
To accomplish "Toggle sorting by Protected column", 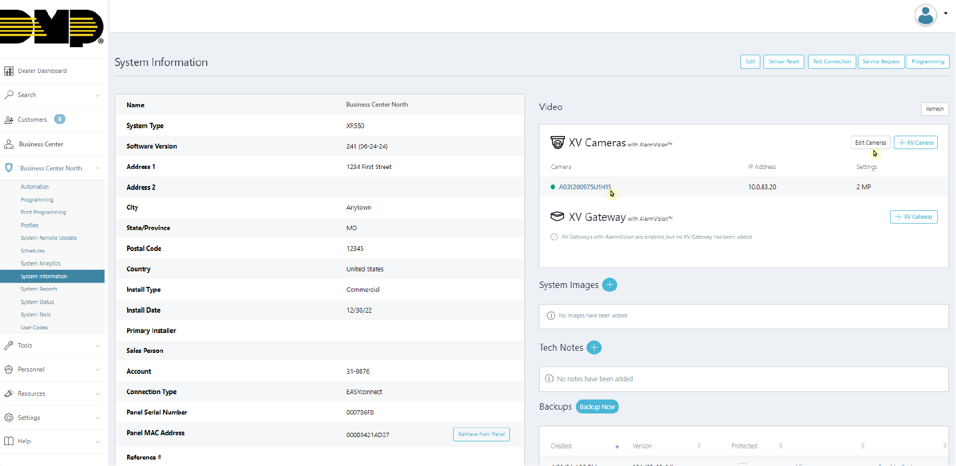I will (781, 446).
